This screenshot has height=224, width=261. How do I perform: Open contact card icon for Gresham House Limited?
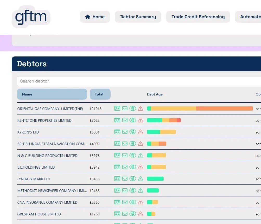[x=117, y=214]
